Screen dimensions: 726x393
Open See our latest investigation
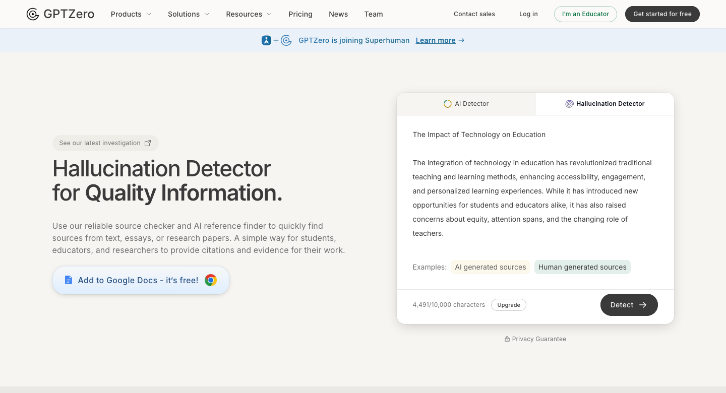point(105,143)
